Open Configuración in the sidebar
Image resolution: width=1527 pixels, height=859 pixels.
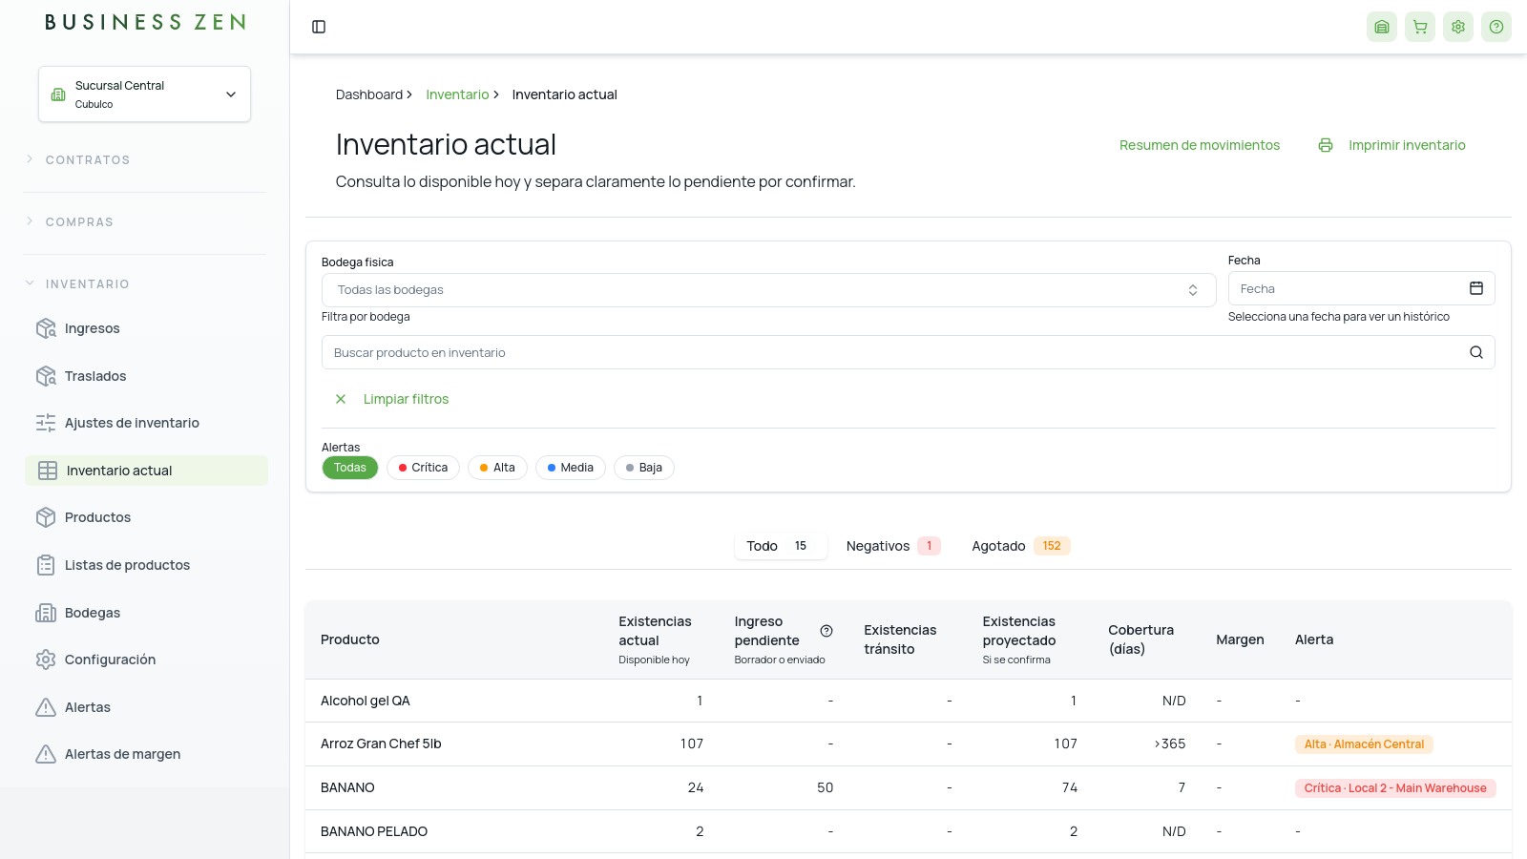(x=146, y=660)
